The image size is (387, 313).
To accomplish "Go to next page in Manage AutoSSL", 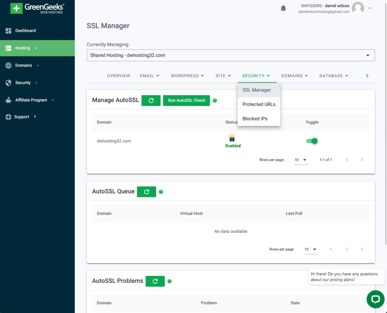I will [x=362, y=160].
